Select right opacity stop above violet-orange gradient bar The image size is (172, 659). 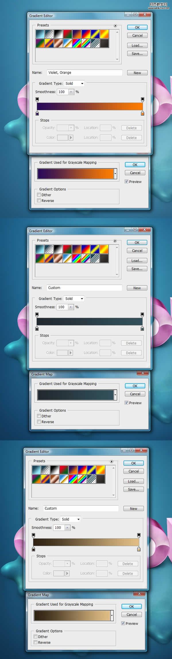tap(142, 100)
